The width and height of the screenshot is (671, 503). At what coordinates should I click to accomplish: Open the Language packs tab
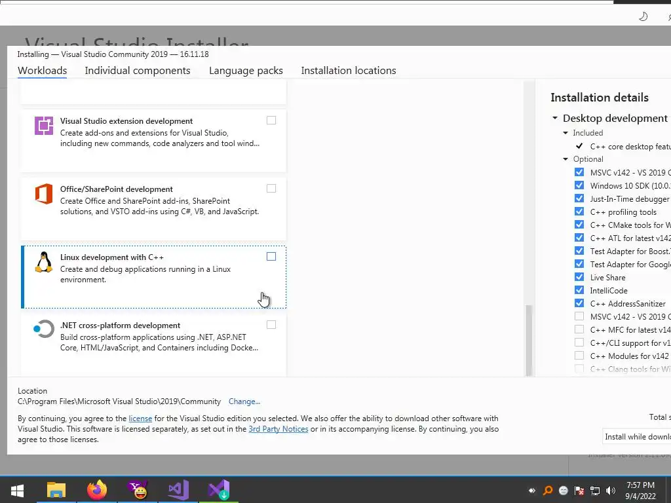tap(246, 71)
